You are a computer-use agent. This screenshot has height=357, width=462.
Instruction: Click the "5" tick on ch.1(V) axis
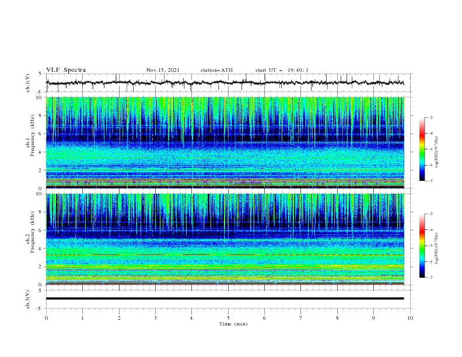click(x=41, y=73)
